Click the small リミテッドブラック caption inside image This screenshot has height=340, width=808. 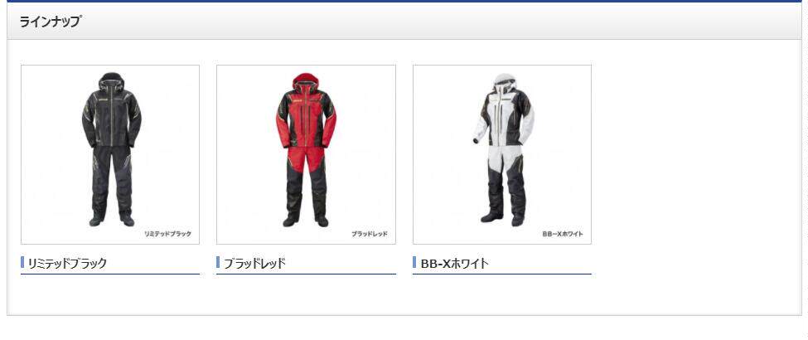coord(167,234)
